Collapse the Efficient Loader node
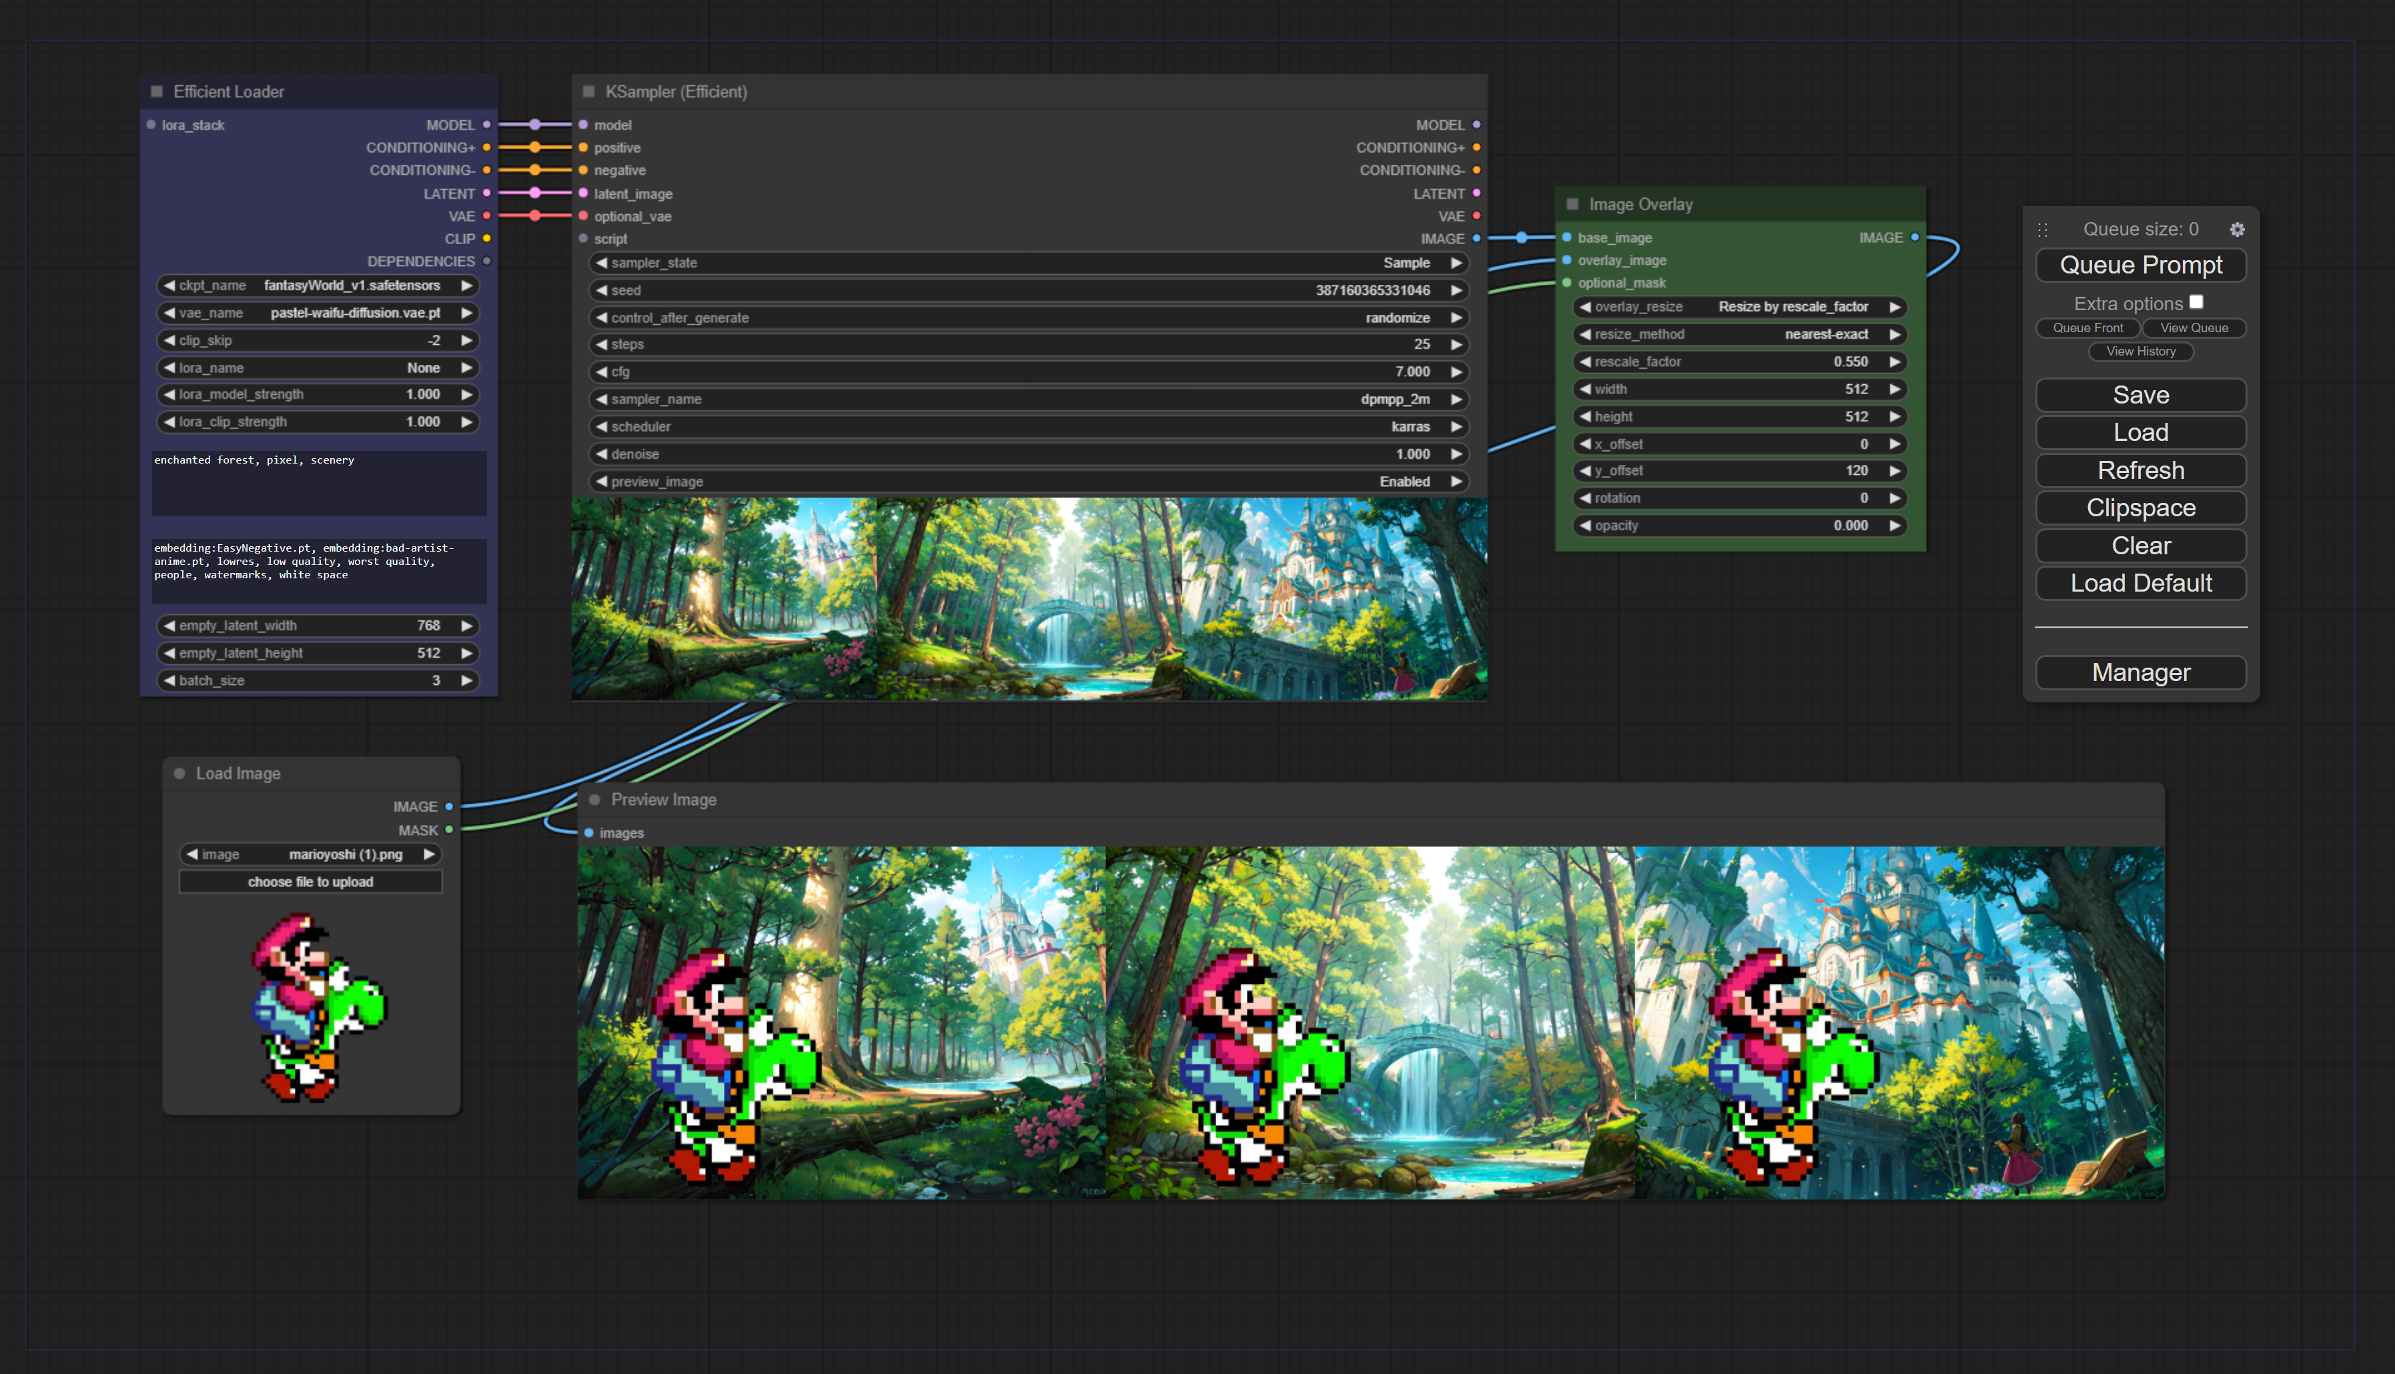This screenshot has height=1374, width=2395. [157, 91]
